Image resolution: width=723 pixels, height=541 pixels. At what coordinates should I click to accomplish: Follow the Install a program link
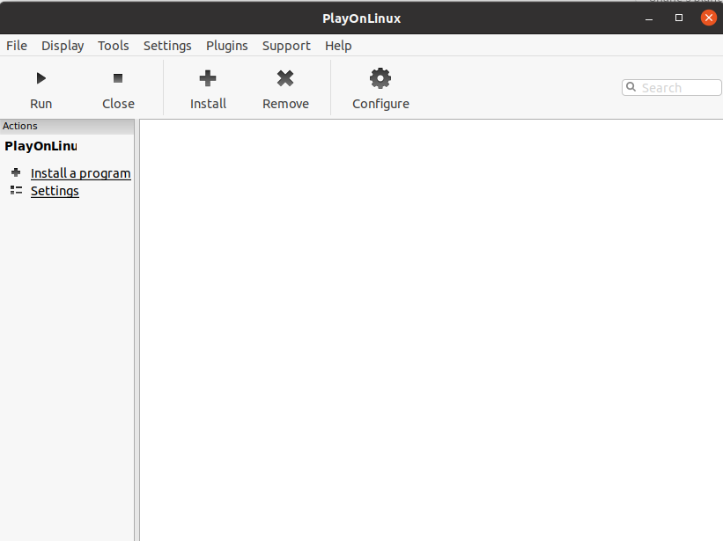(x=81, y=173)
